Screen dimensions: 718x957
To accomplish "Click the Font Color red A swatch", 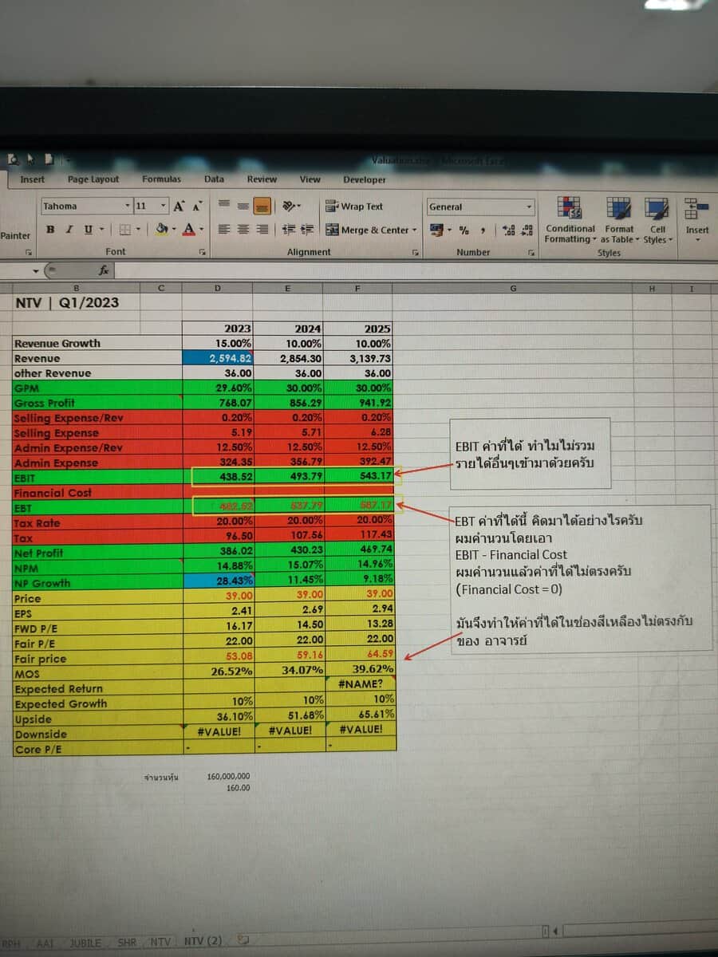I will (x=188, y=230).
